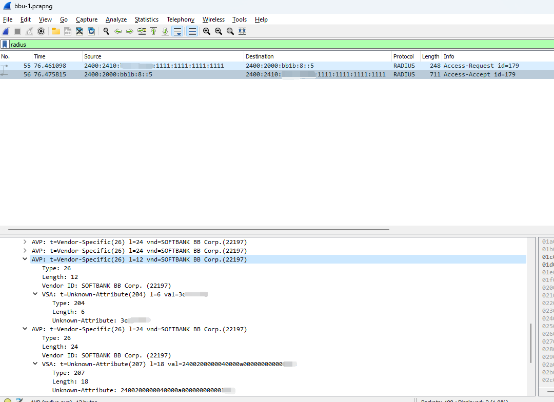Viewport: 554px width, 402px height.
Task: Open the View menu
Action: tap(45, 19)
